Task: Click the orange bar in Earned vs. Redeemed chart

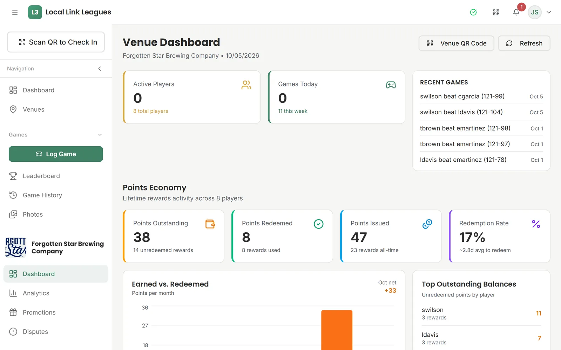Action: pos(337,330)
